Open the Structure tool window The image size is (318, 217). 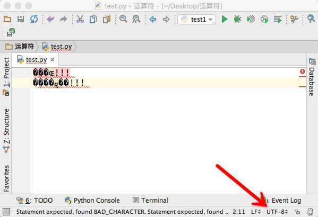(x=6, y=130)
